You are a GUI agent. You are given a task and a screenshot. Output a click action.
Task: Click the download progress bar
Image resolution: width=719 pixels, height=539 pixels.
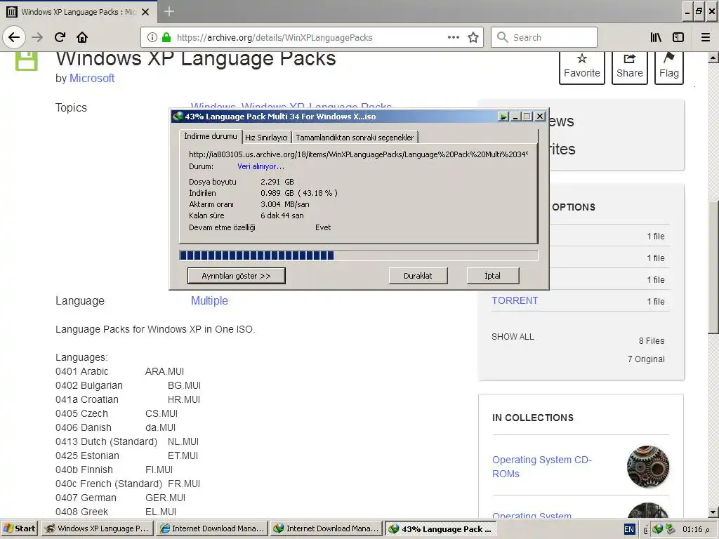[358, 255]
